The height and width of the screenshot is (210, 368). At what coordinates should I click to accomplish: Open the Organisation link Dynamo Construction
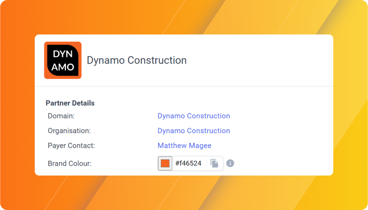tap(194, 131)
